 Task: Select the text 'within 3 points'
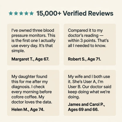[82, 40]
